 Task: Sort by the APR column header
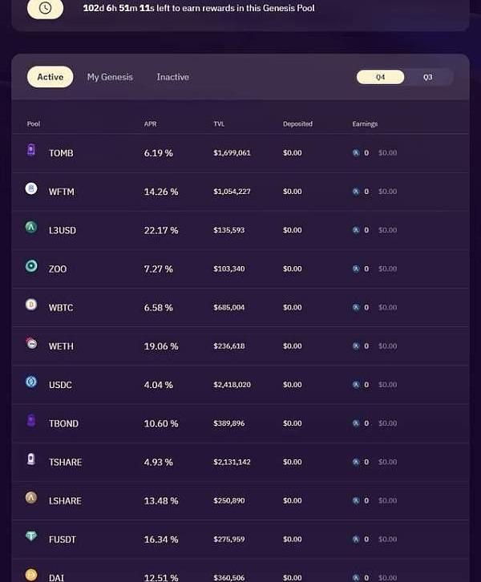151,123
